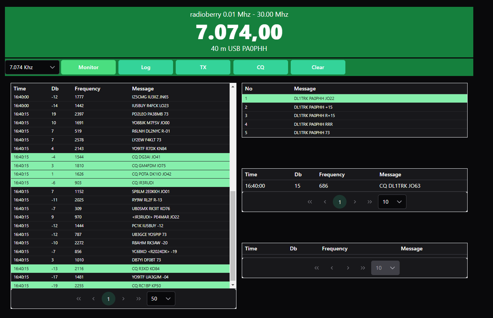Open the Log window
The width and height of the screenshot is (493, 318).
pyautogui.click(x=146, y=67)
